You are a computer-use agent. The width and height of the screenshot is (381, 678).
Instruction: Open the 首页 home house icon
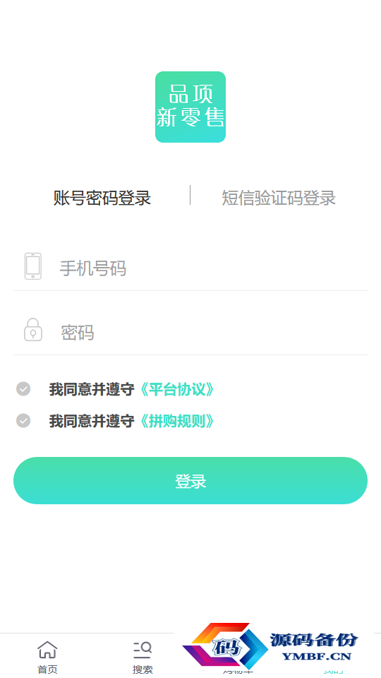tap(47, 650)
